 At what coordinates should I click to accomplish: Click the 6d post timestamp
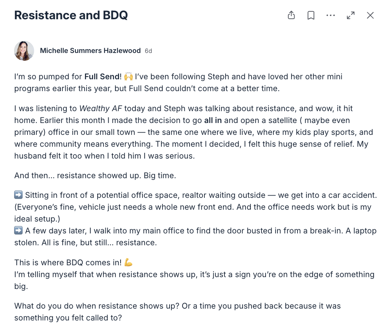click(148, 51)
